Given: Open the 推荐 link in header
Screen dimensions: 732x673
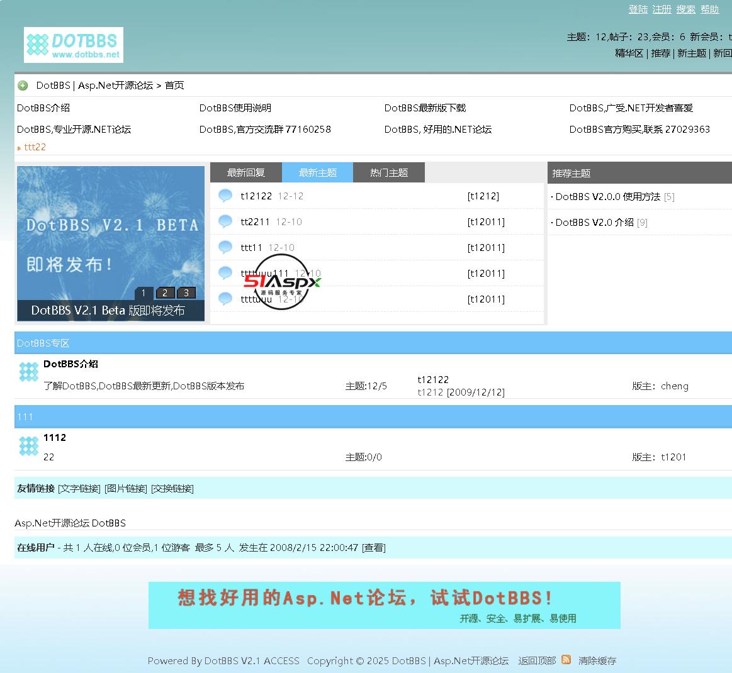Looking at the screenshot, I should [x=661, y=53].
